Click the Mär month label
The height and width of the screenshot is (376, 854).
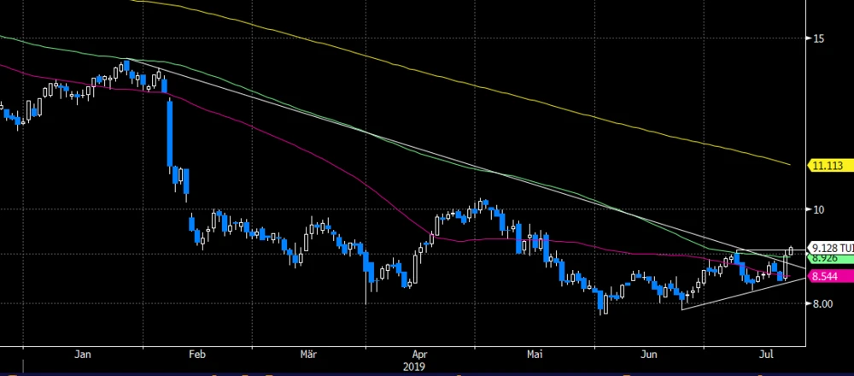[309, 353]
